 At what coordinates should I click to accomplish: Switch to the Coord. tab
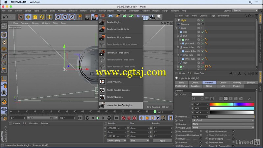(x=195, y=83)
